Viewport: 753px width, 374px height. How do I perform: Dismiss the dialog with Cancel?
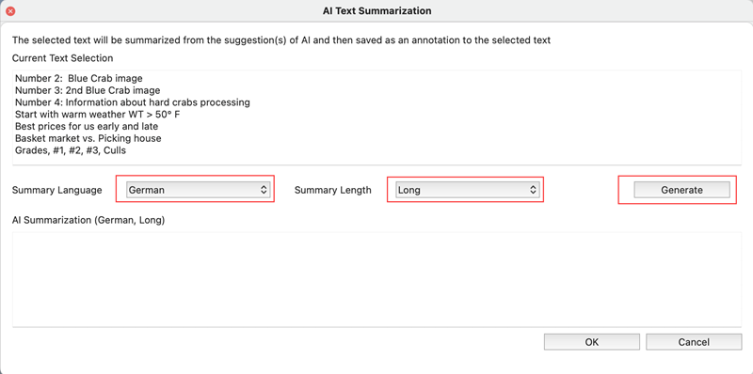pos(694,342)
